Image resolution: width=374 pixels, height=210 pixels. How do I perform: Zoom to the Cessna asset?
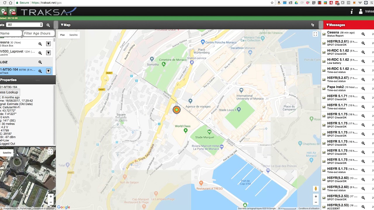click(x=40, y=44)
